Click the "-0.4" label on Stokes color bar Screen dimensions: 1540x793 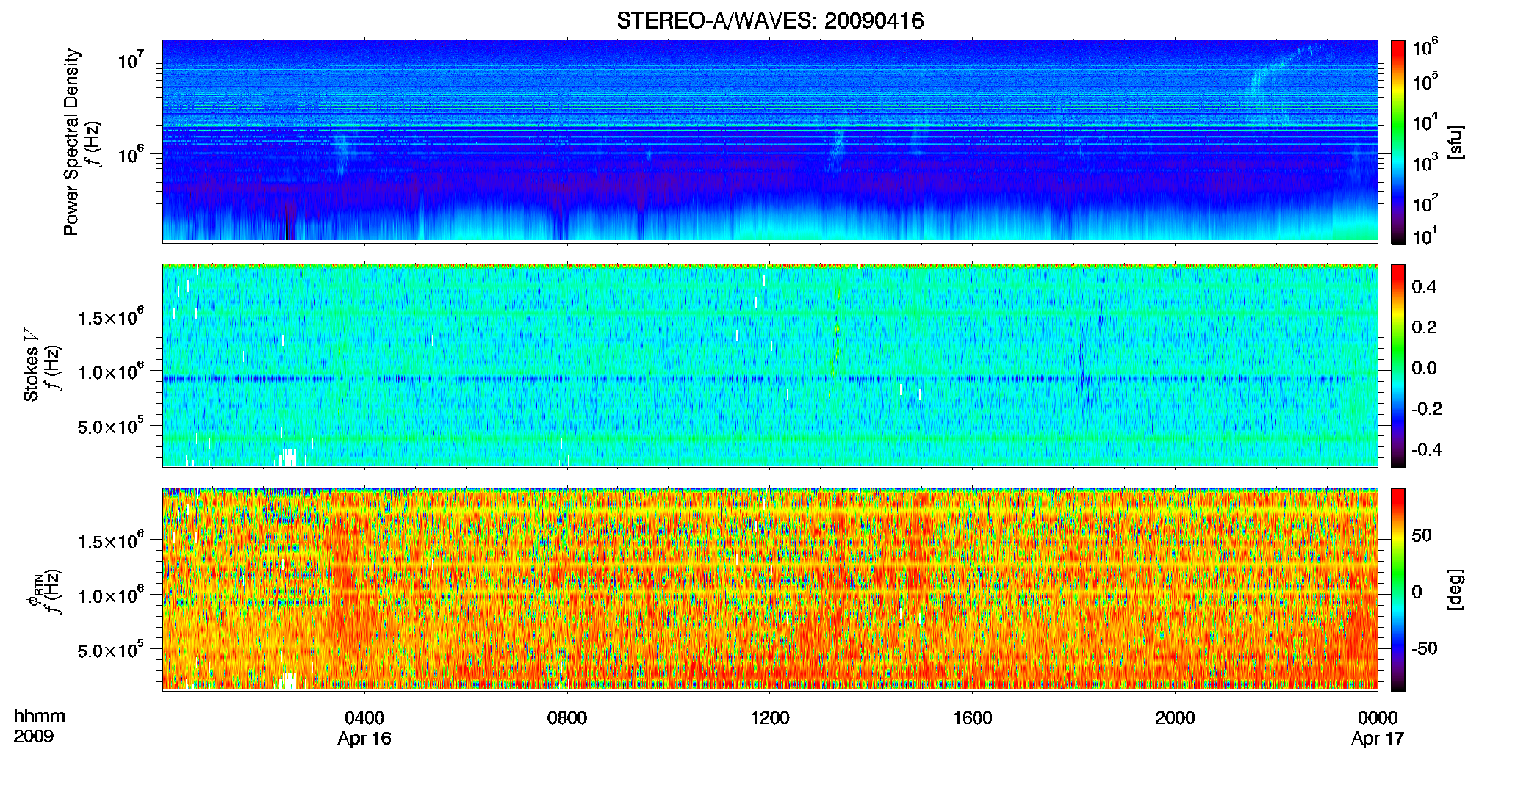click(1427, 449)
